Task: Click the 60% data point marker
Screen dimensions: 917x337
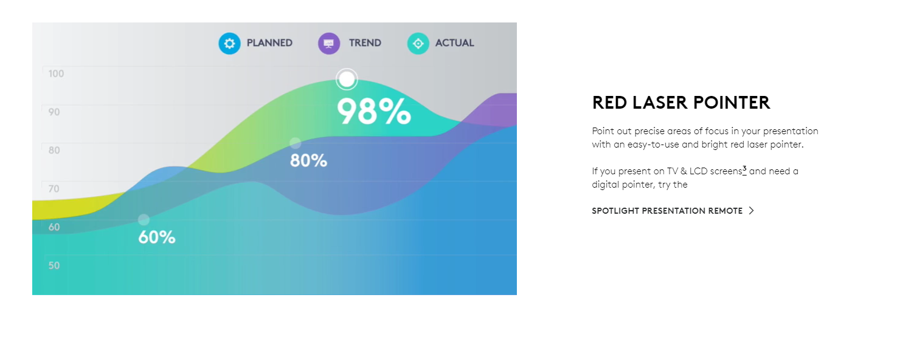Action: [144, 220]
